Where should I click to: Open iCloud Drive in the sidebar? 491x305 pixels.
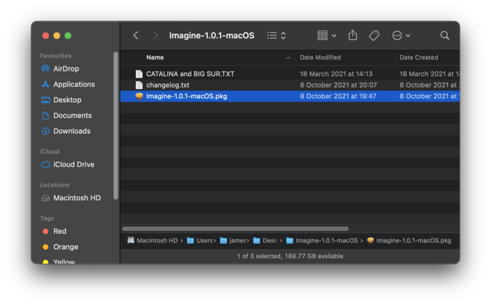point(74,164)
